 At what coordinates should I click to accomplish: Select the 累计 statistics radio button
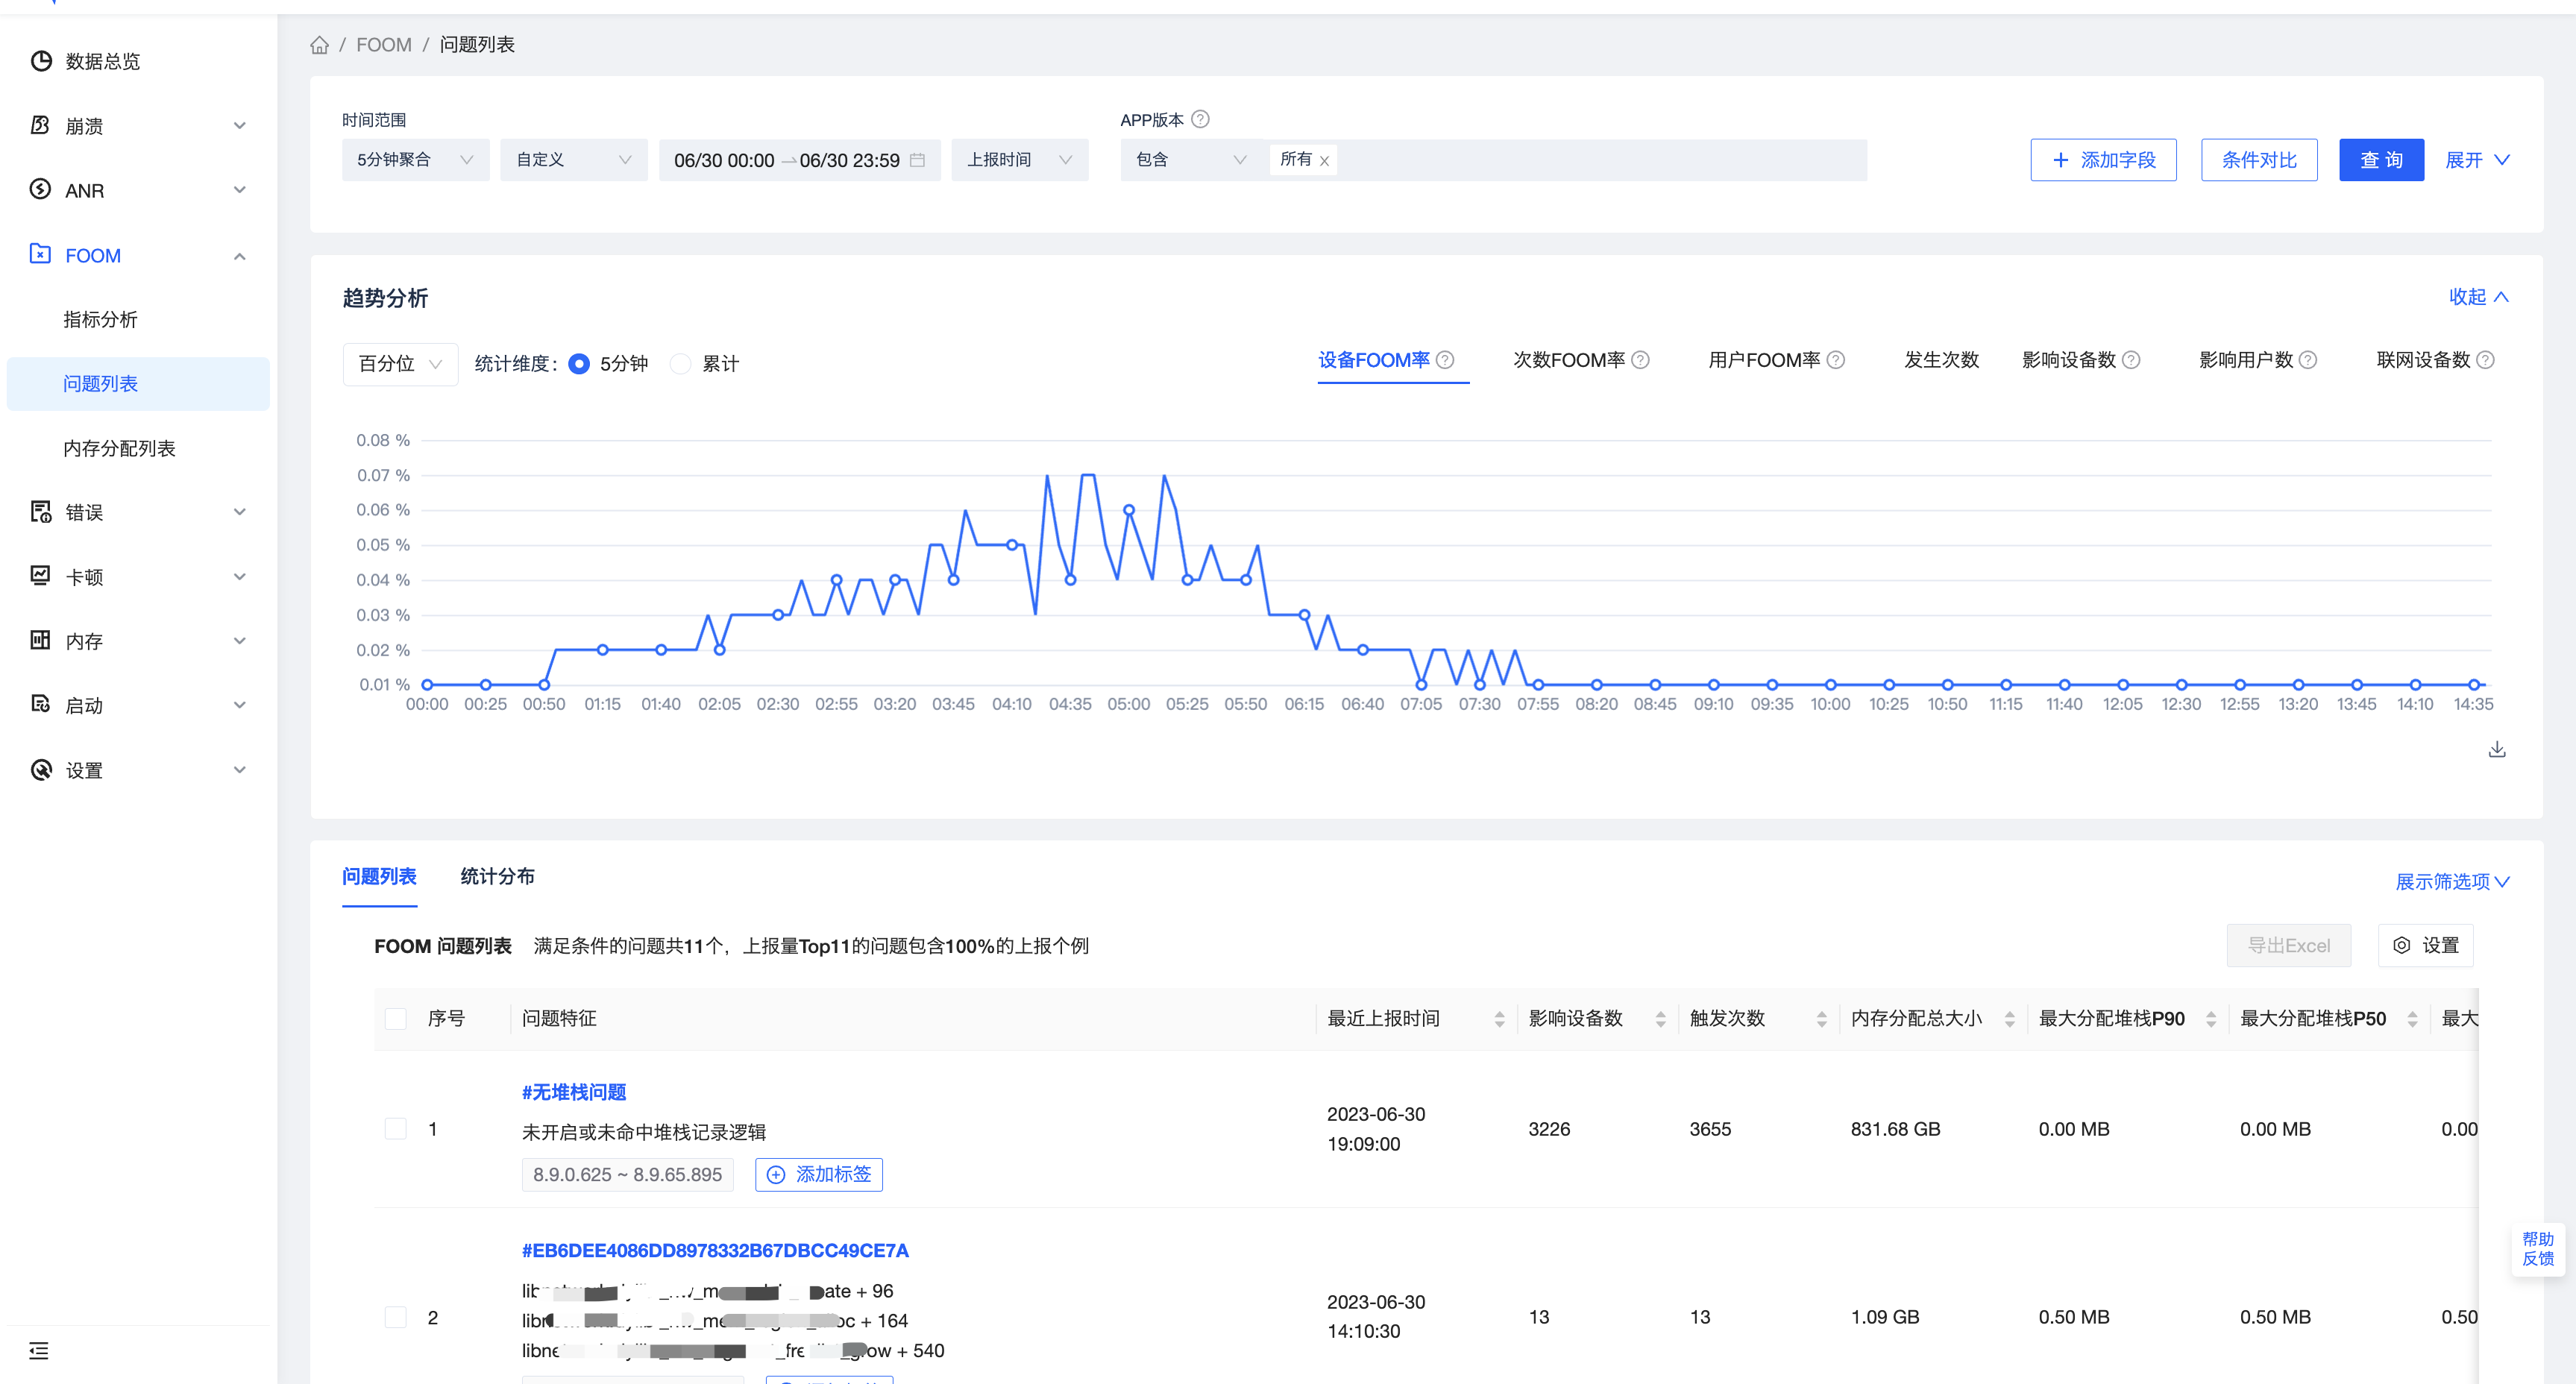click(680, 364)
